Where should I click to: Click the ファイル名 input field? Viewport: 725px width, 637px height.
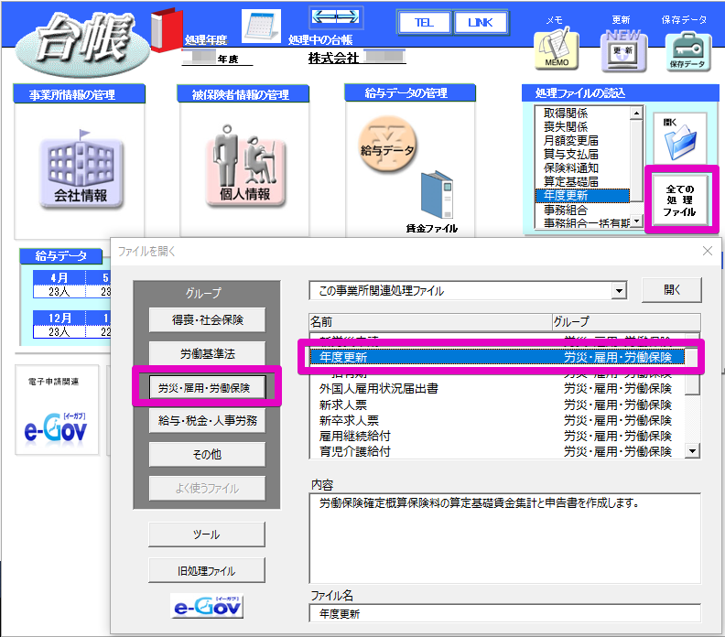pyautogui.click(x=503, y=613)
